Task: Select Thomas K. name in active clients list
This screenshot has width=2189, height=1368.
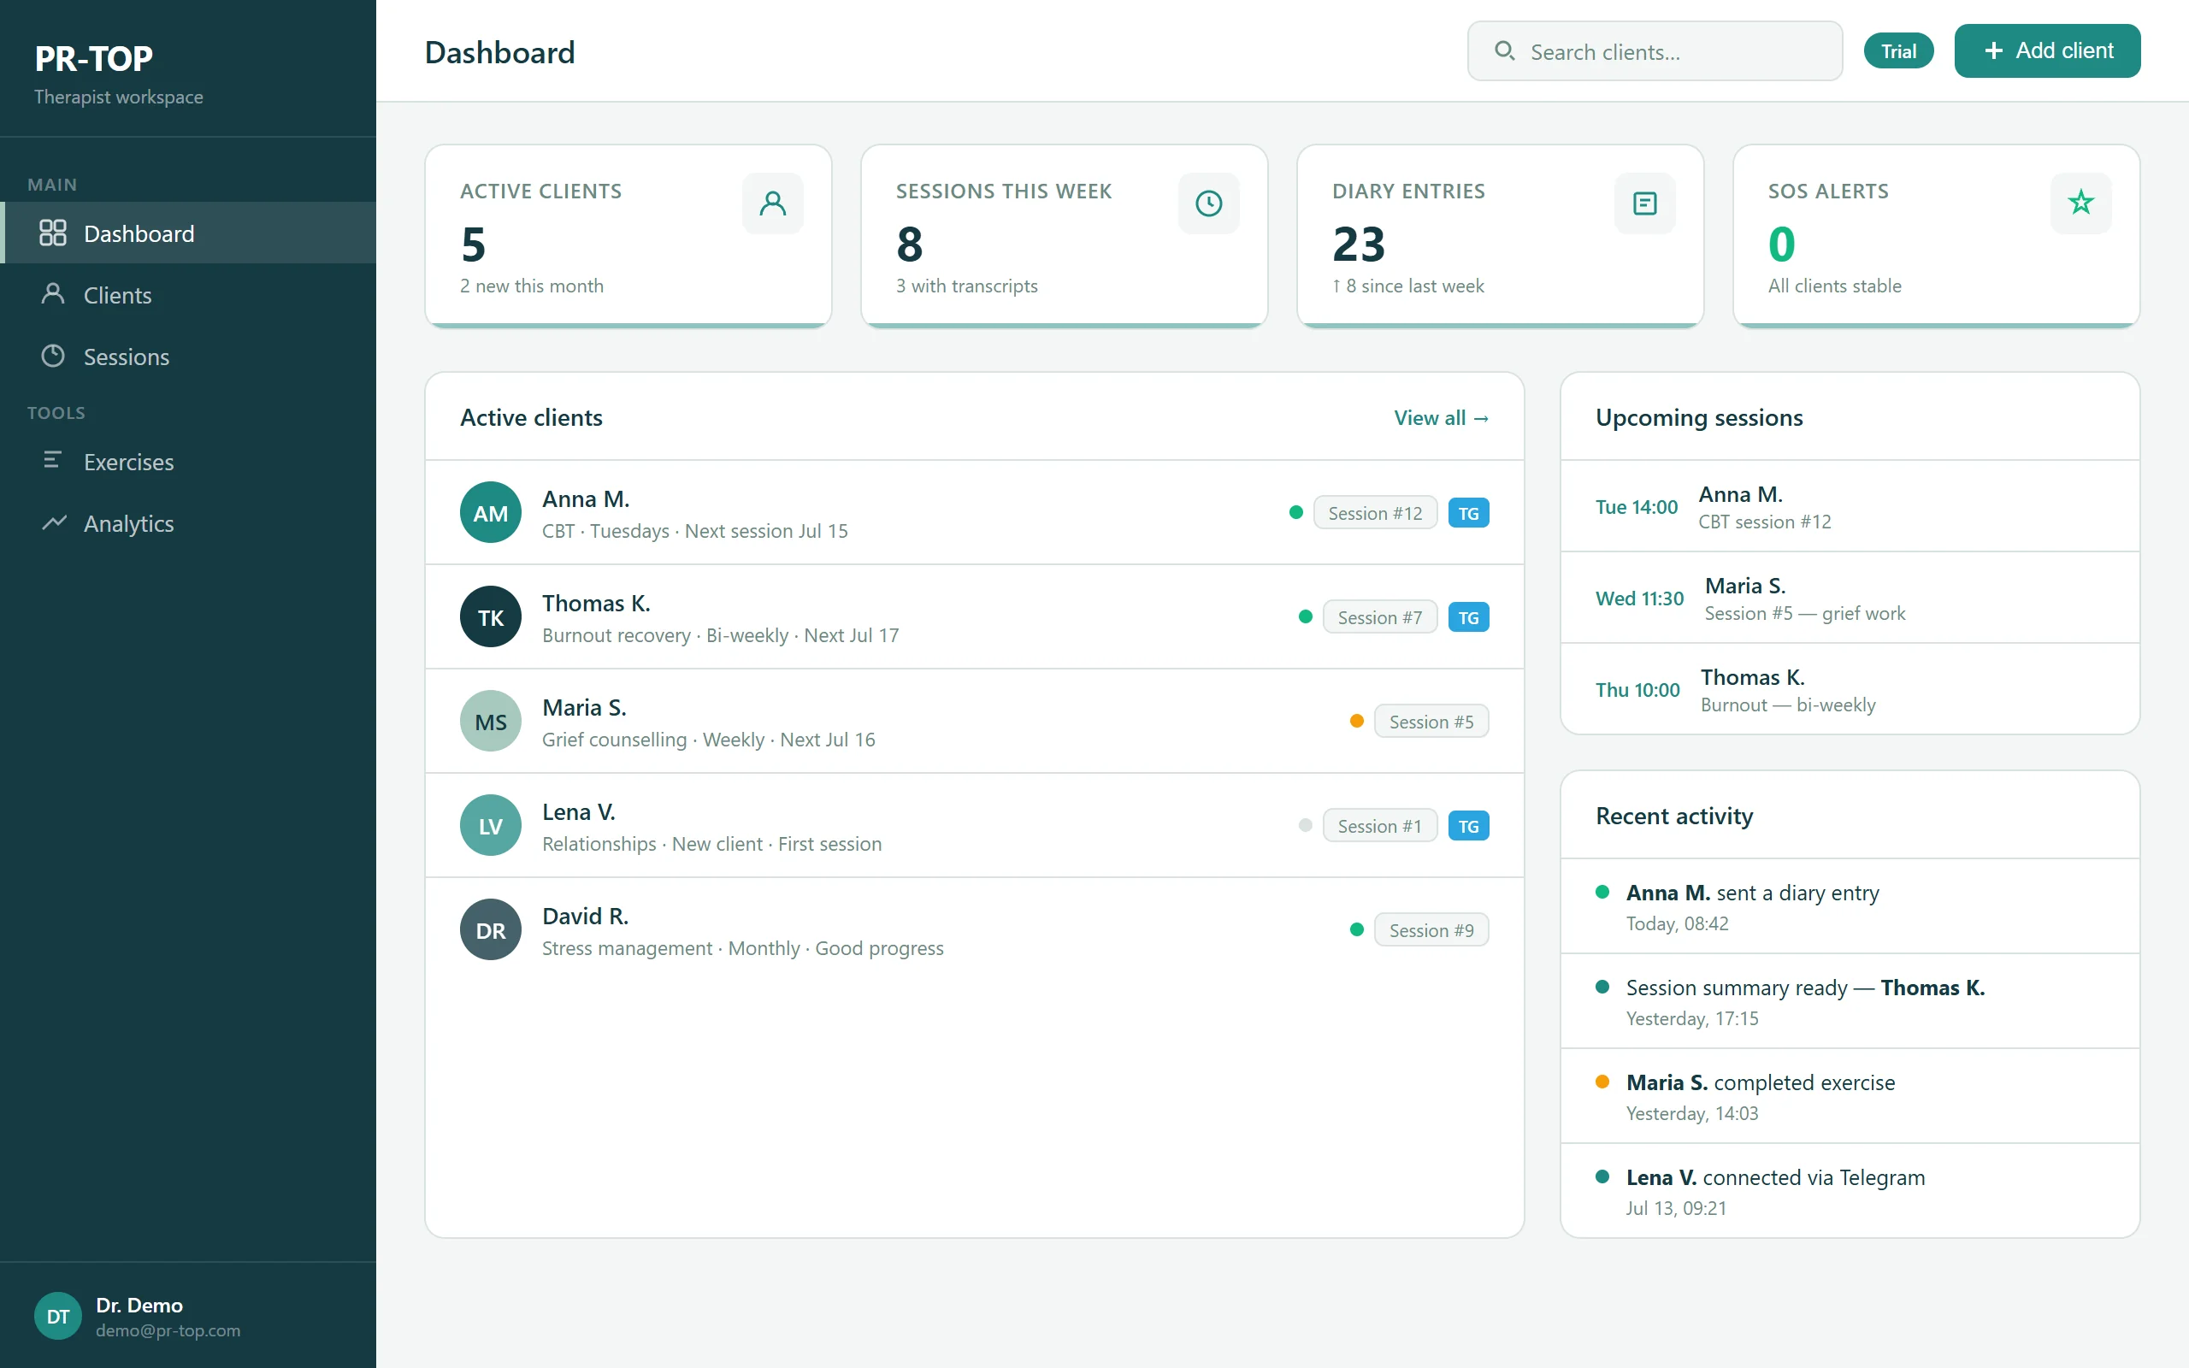Action: click(596, 603)
